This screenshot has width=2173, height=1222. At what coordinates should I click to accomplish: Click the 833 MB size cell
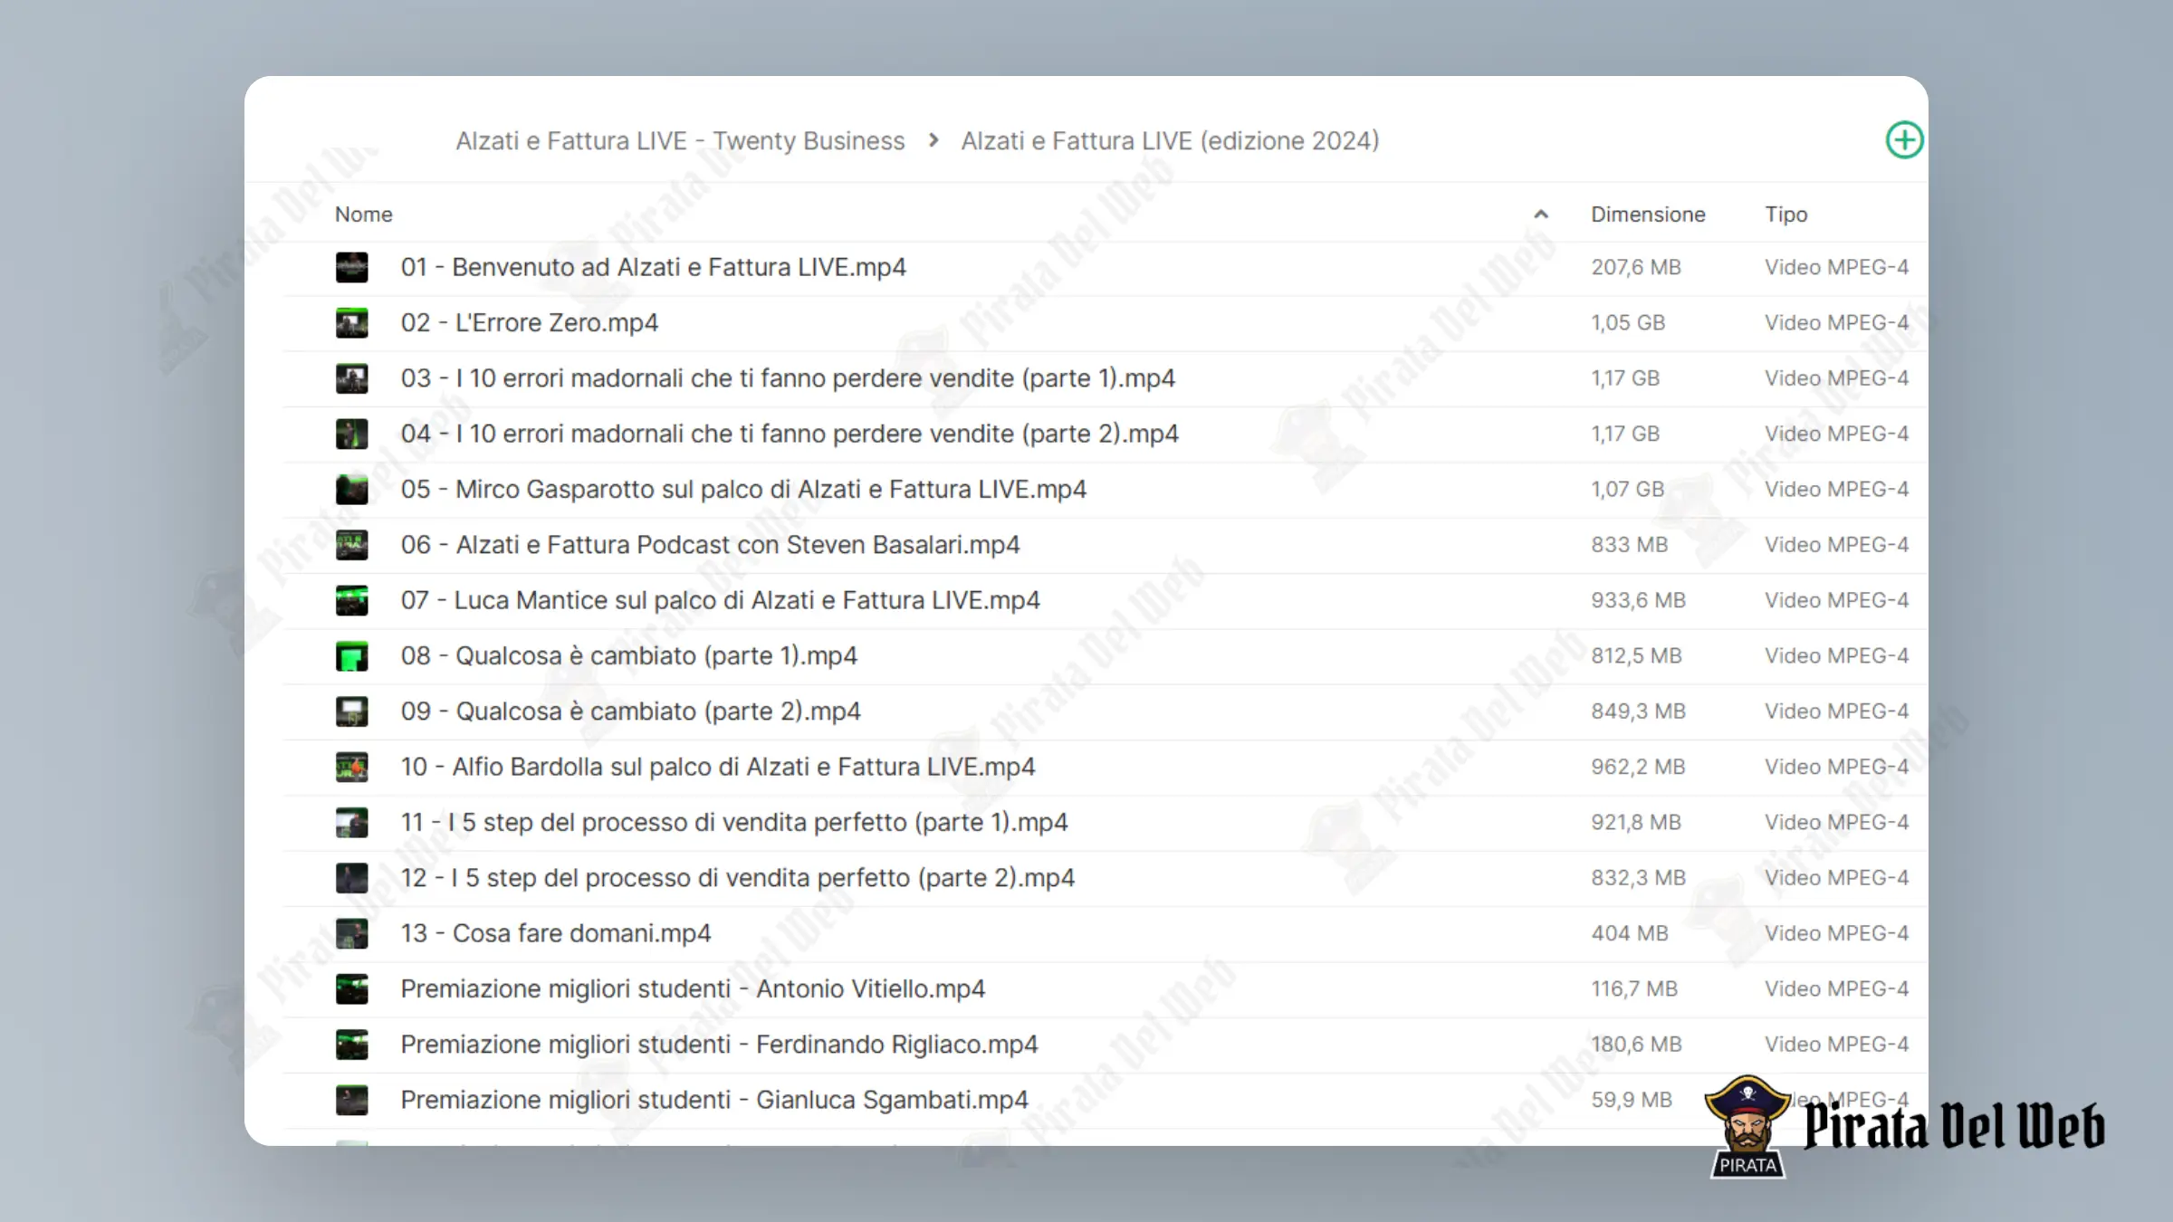coord(1629,545)
